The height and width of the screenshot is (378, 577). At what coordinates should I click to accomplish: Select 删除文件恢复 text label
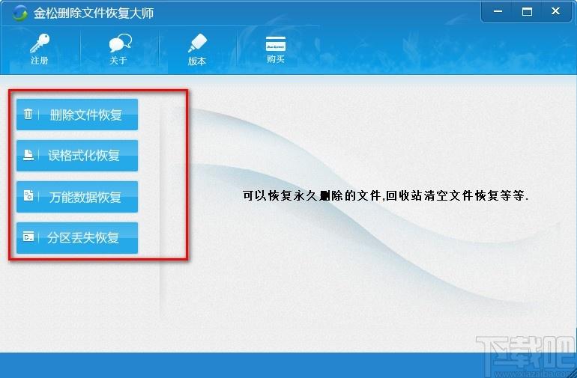[85, 115]
